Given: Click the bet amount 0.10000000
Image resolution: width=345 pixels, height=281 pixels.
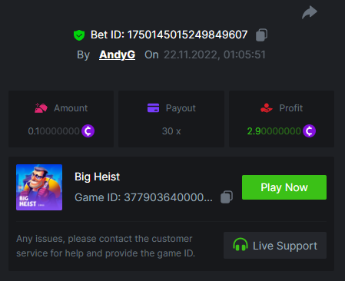Looking at the screenshot, I should [x=54, y=131].
